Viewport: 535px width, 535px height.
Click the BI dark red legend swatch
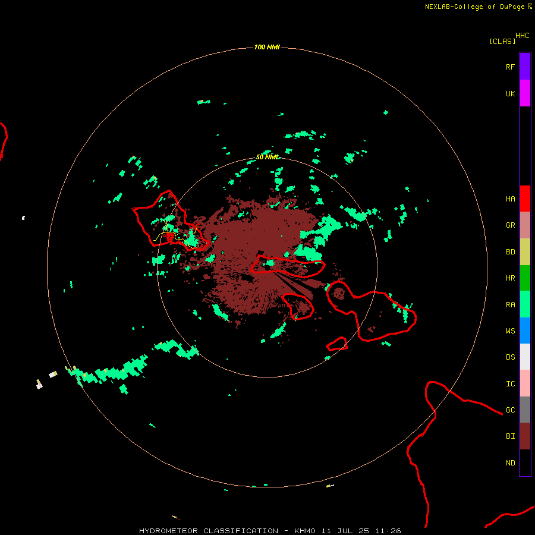tap(525, 436)
